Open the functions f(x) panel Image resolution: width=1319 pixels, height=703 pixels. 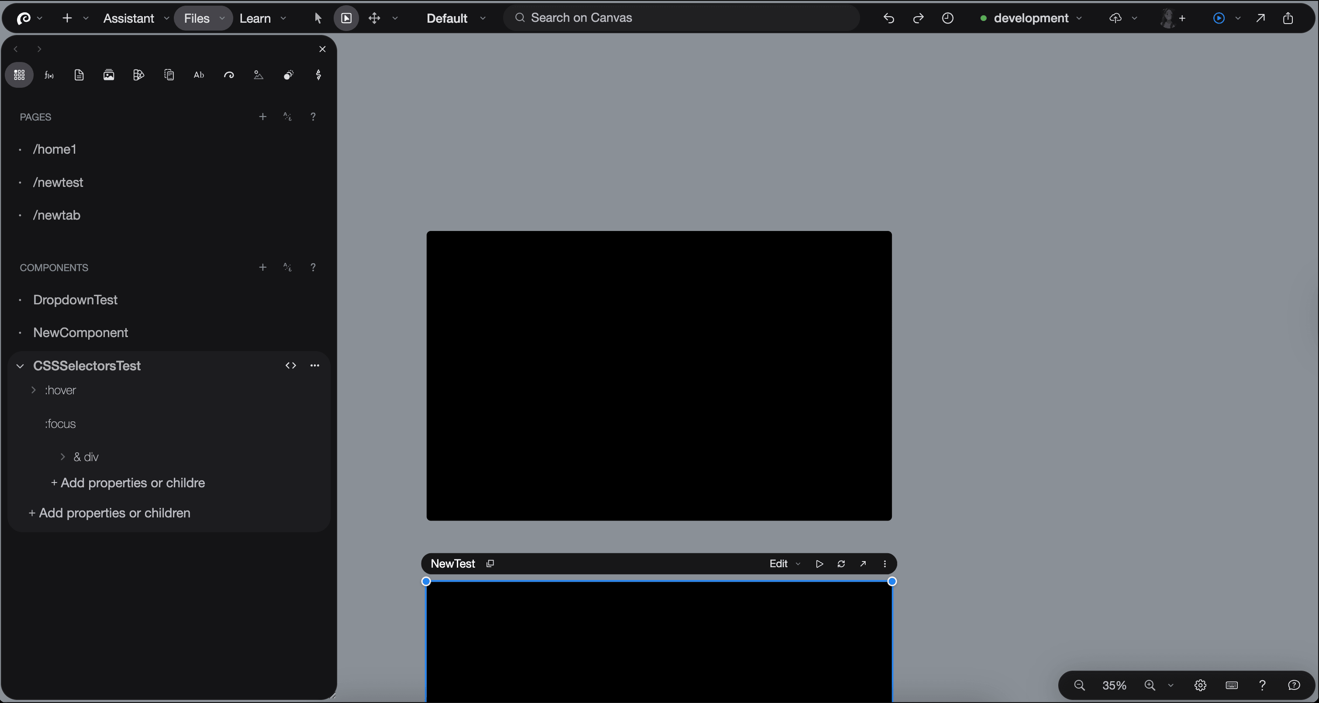pos(49,75)
